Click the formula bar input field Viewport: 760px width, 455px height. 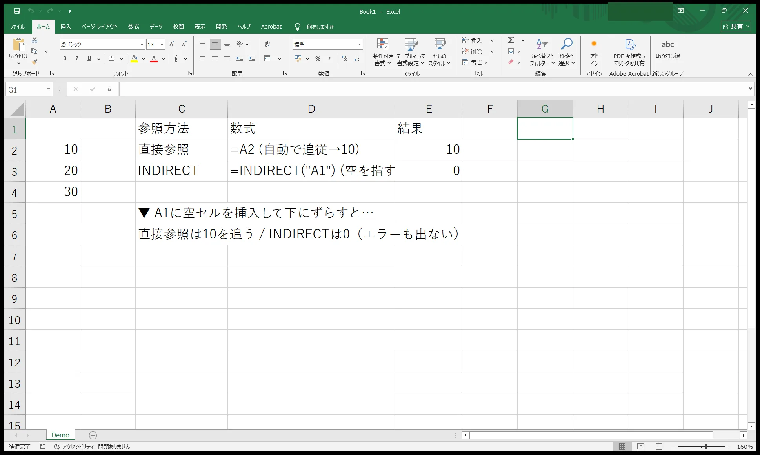tap(433, 89)
